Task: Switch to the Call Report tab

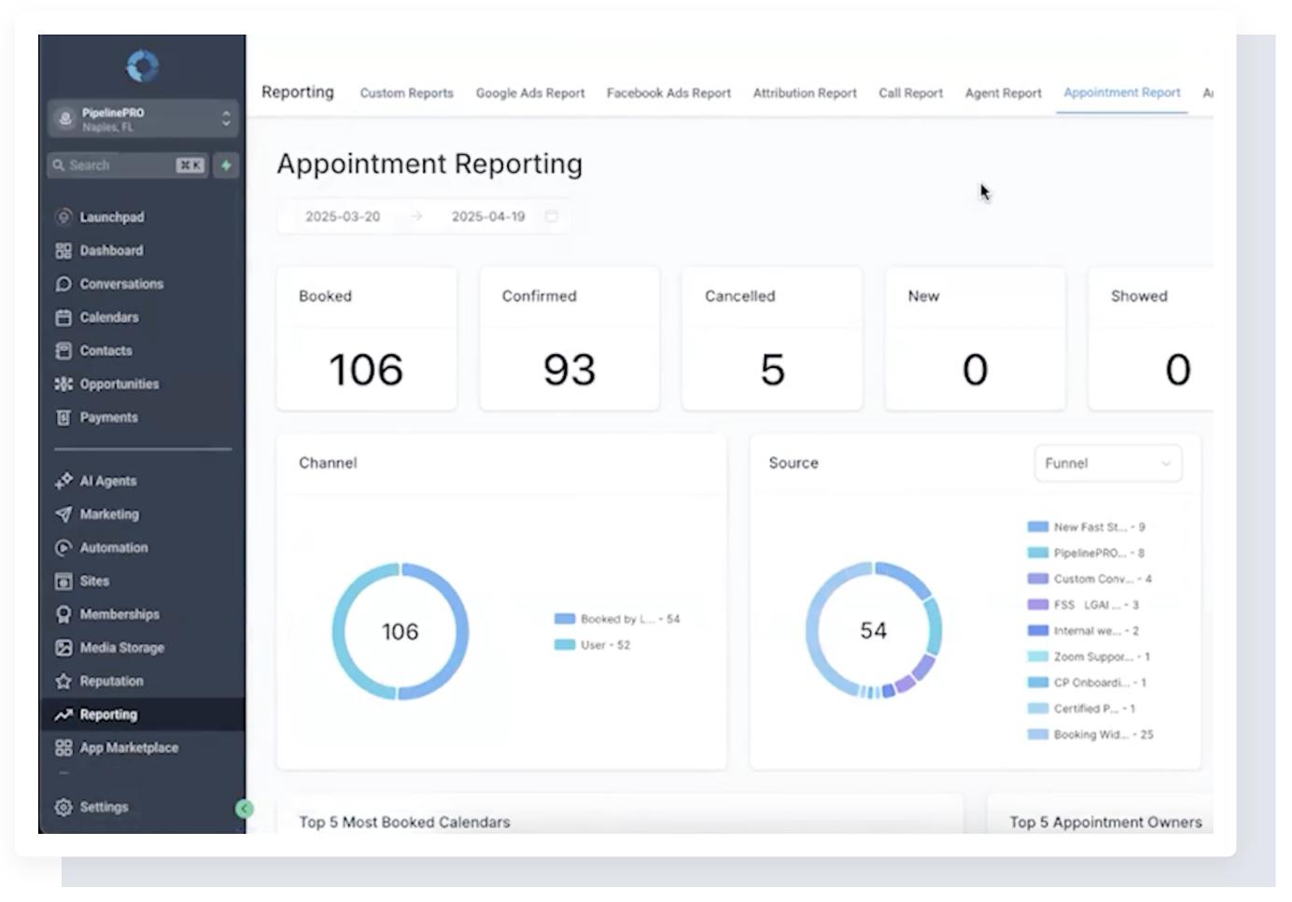Action: (910, 93)
